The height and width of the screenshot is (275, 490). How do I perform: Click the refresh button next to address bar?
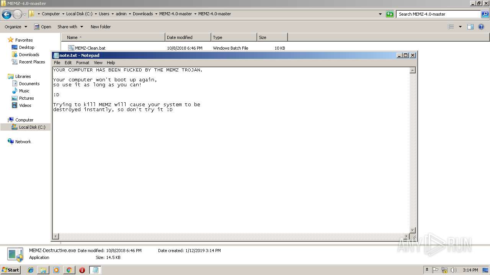[390, 14]
